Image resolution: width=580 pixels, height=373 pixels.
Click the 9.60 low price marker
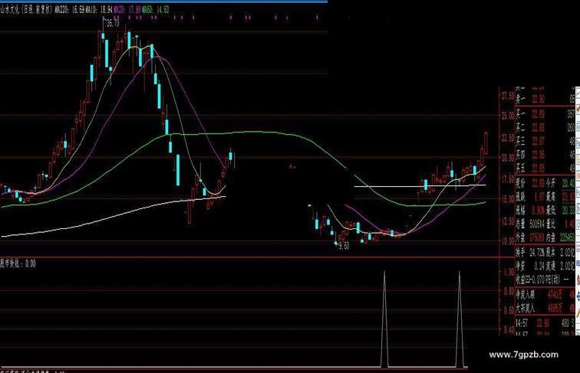point(344,246)
